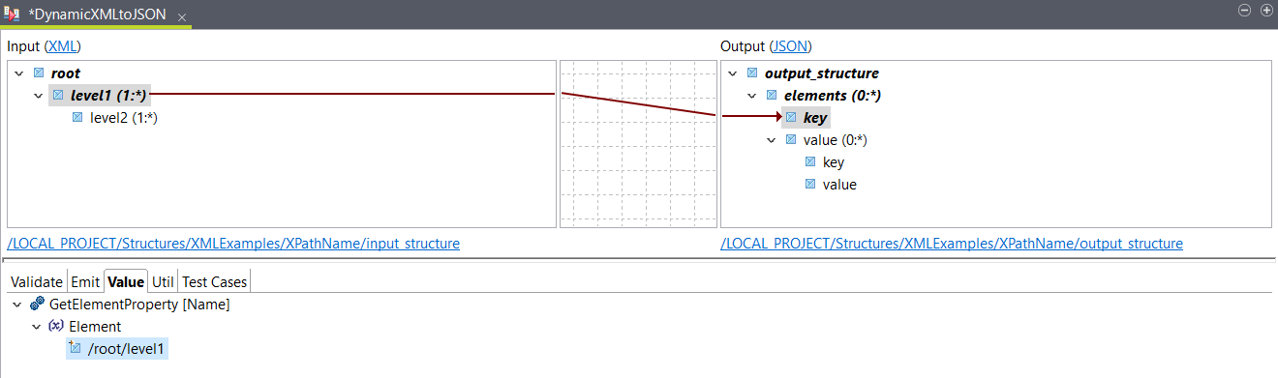Select output_structure in the output tree
Screen dimensions: 1278x378
click(822, 73)
